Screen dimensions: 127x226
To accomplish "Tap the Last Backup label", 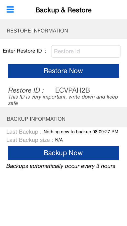I will coord(24,132).
